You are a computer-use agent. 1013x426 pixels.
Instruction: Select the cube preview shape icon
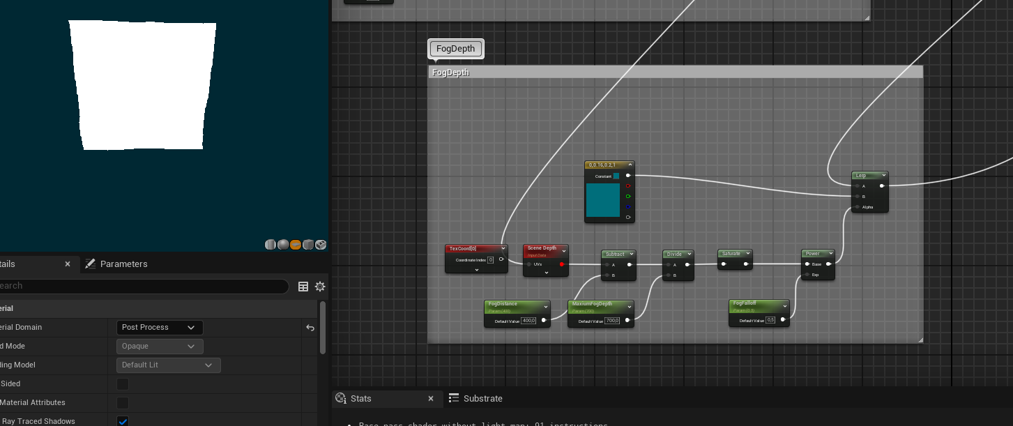point(307,245)
